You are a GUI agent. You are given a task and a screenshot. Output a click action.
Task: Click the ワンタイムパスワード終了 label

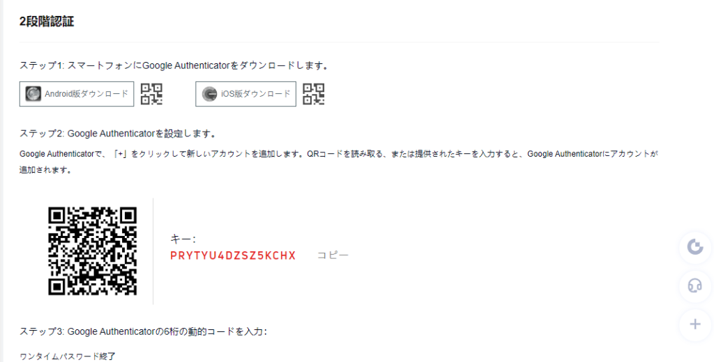(68, 356)
